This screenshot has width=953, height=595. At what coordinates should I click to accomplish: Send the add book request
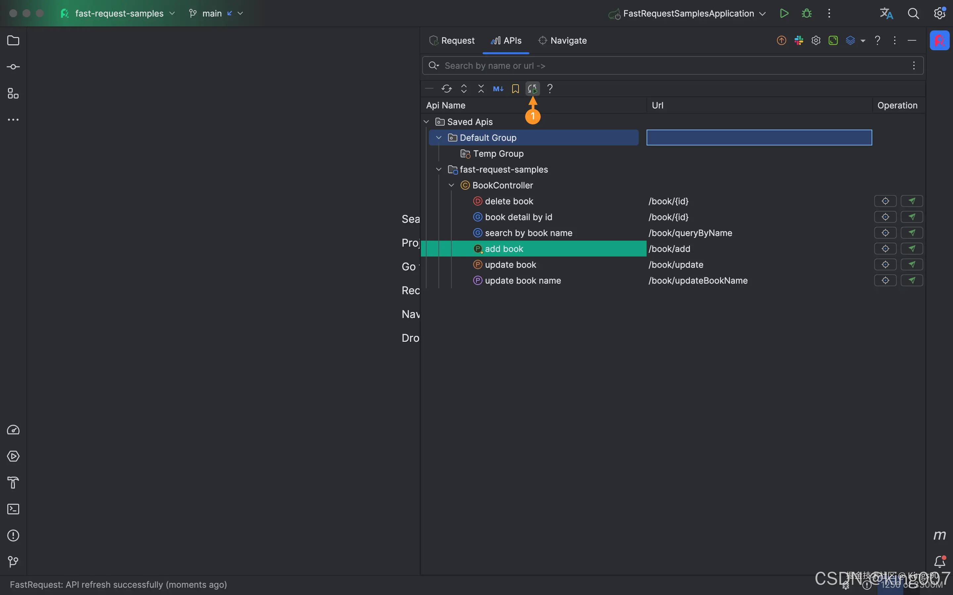pyautogui.click(x=912, y=249)
